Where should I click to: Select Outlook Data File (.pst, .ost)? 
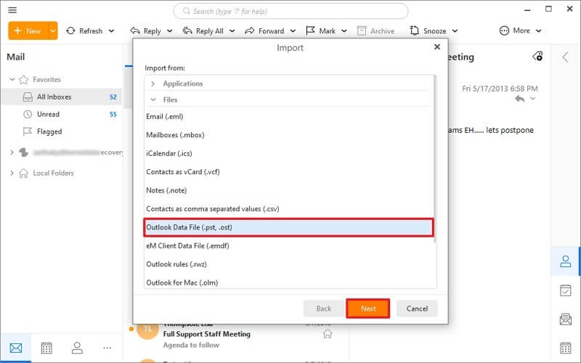(x=288, y=227)
